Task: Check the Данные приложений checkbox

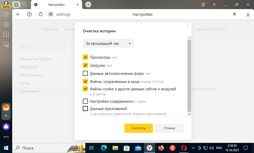Action: 85,108
